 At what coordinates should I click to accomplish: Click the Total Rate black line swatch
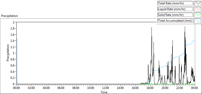coord(197,3)
